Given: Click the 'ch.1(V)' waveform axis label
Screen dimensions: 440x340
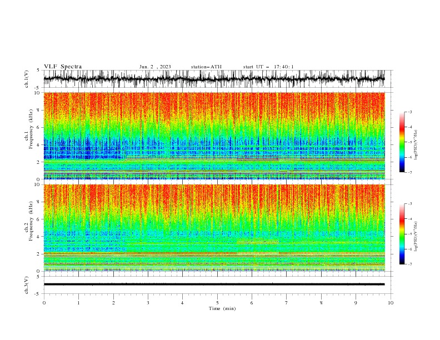Looking at the screenshot, I should [27, 79].
